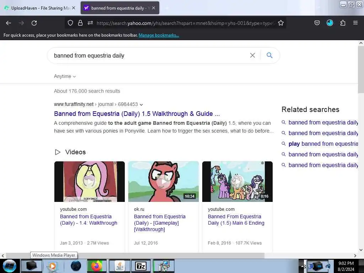Image resolution: width=364 pixels, height=273 pixels.
Task: Clear the search box with X
Action: (x=252, y=55)
